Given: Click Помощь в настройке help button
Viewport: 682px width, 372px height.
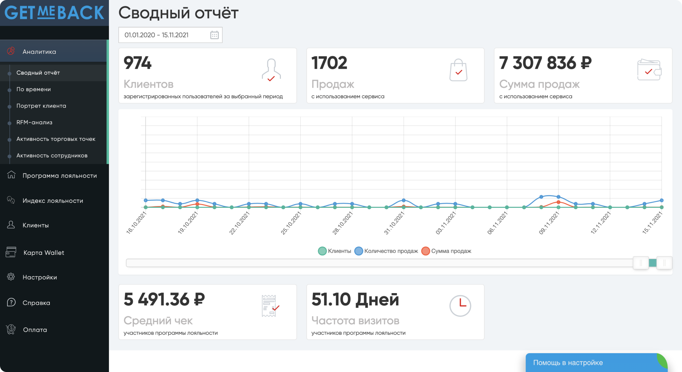Looking at the screenshot, I should [597, 363].
